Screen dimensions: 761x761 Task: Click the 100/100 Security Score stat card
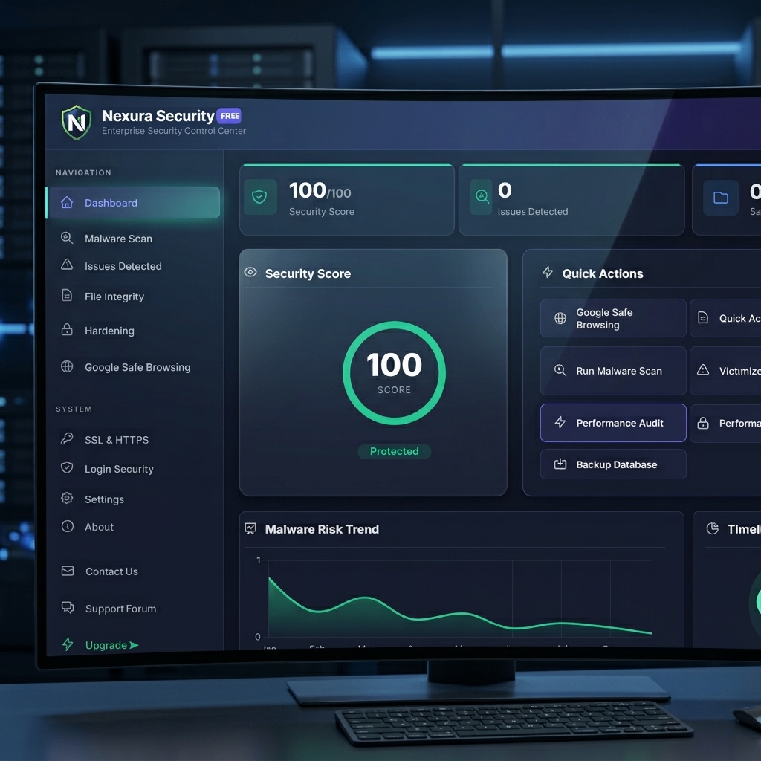click(346, 200)
